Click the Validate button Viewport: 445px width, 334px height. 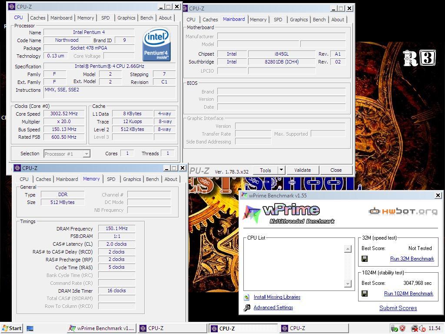click(302, 170)
